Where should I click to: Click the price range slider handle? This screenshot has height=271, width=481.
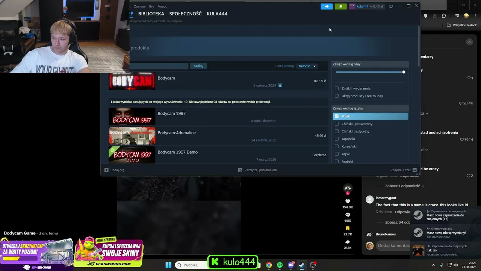404,72
